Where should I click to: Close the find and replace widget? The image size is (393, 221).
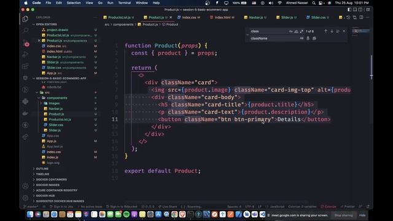tap(344, 31)
